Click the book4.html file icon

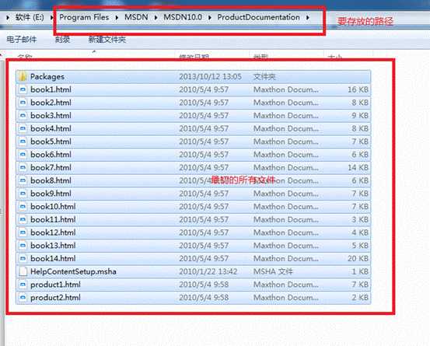pyautogui.click(x=23, y=128)
